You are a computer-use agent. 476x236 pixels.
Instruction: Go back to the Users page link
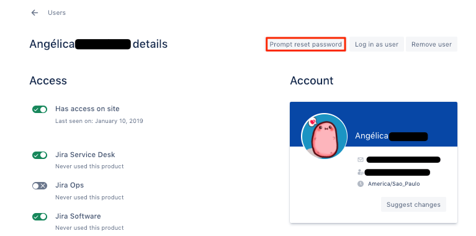pos(56,13)
